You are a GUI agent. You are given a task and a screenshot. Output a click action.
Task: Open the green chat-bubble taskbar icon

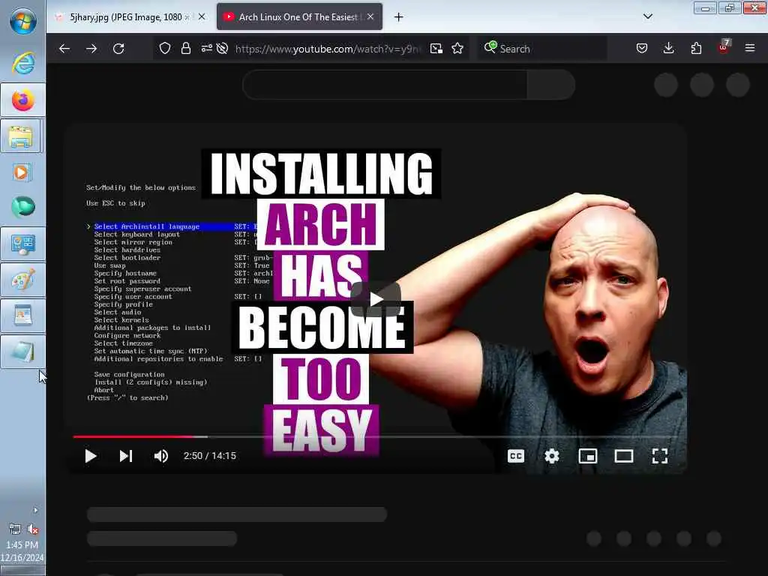pos(23,207)
